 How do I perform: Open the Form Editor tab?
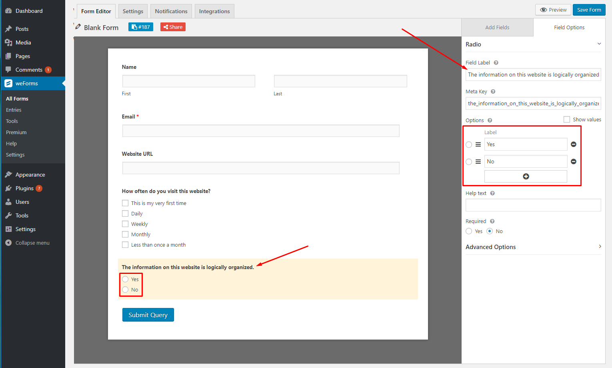click(96, 11)
